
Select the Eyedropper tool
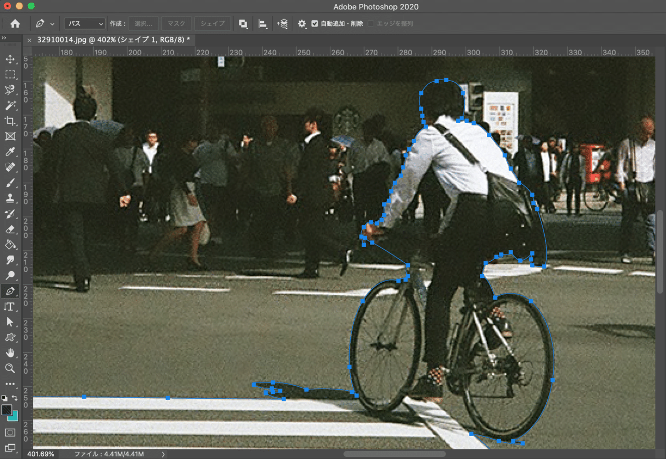tap(10, 152)
